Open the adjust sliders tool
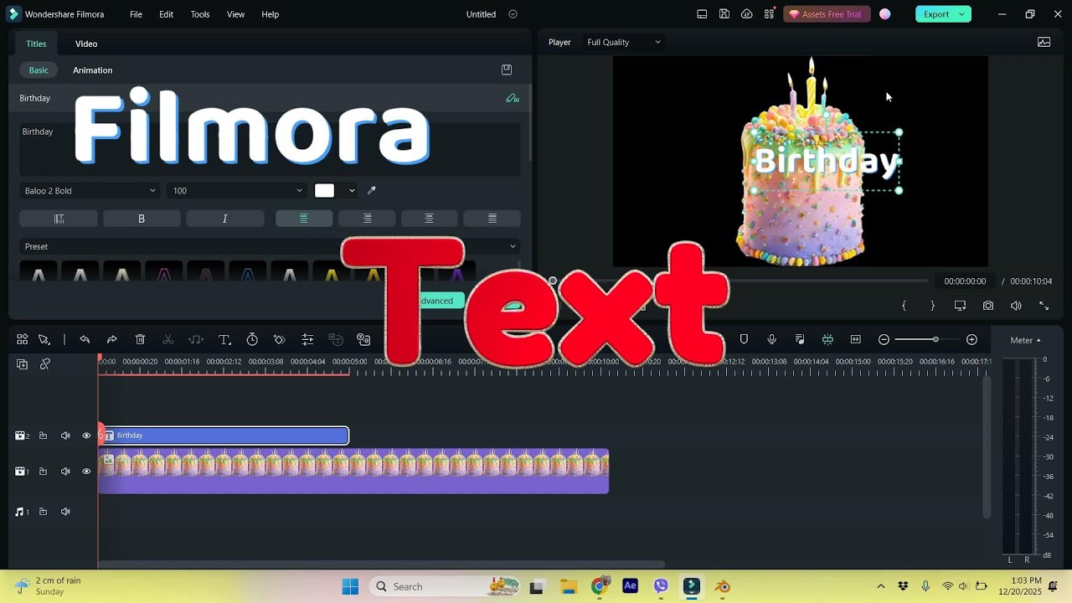The width and height of the screenshot is (1072, 603). pyautogui.click(x=307, y=339)
